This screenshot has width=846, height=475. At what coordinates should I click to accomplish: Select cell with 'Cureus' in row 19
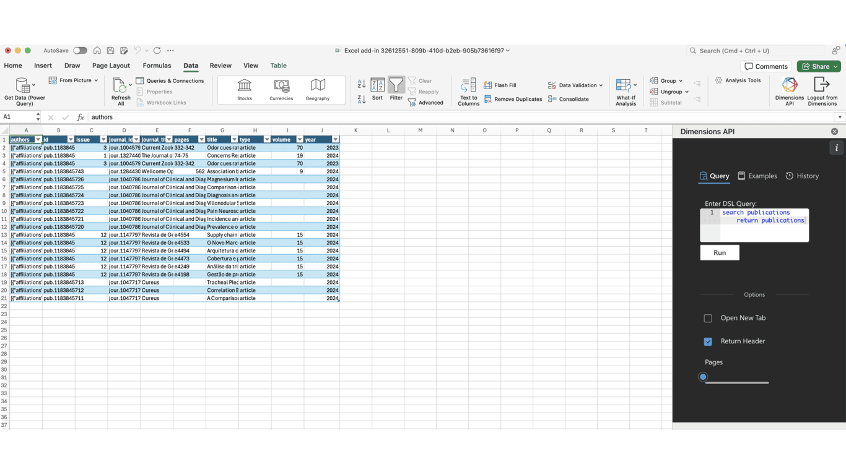(157, 283)
